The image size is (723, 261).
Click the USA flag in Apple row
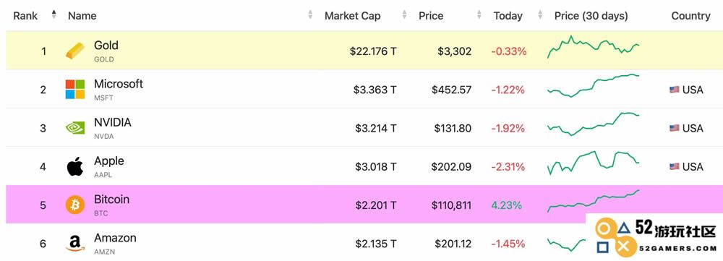(674, 167)
